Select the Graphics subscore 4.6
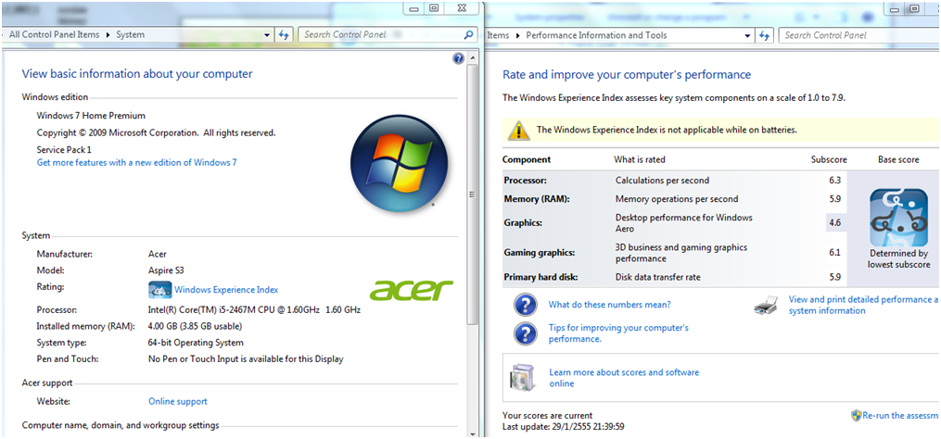941x439 pixels. (x=834, y=223)
